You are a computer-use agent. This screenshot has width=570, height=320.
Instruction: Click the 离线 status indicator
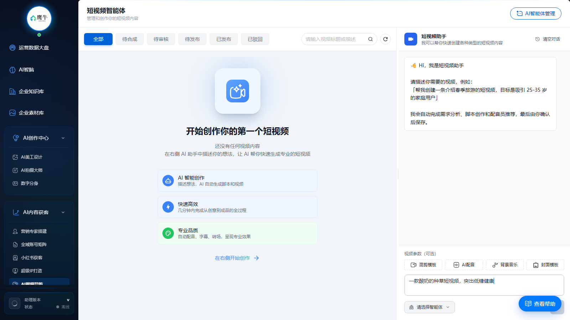pyautogui.click(x=63, y=307)
